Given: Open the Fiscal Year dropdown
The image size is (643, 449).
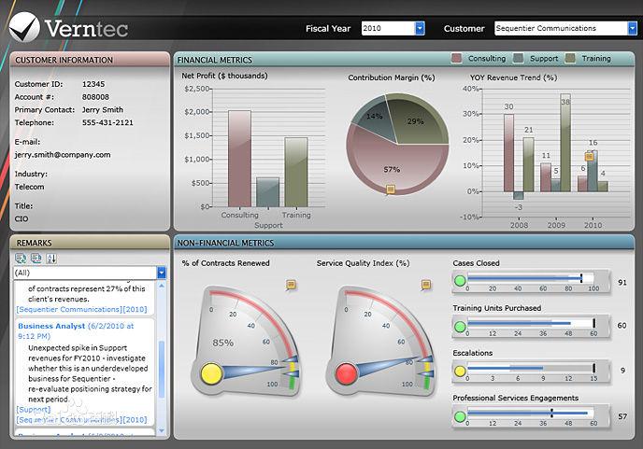Looking at the screenshot, I should (420, 29).
